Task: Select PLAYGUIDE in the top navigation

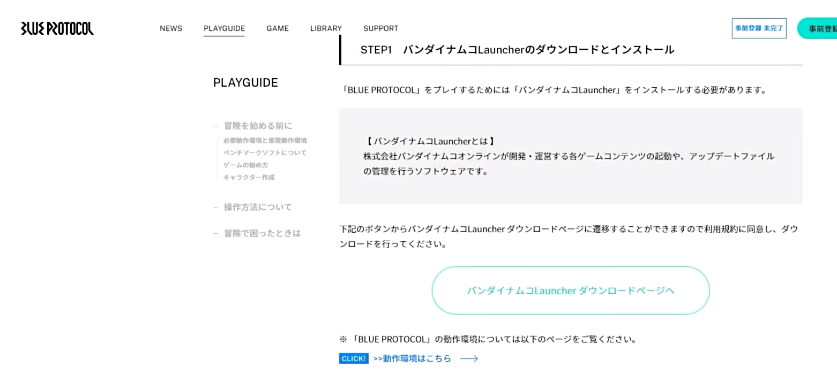Action: (224, 28)
